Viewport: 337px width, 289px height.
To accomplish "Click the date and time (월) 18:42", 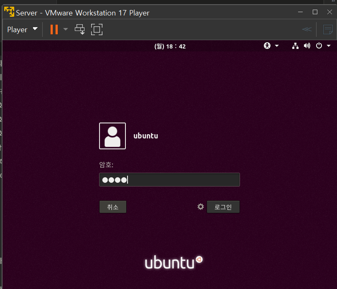I will [x=170, y=46].
